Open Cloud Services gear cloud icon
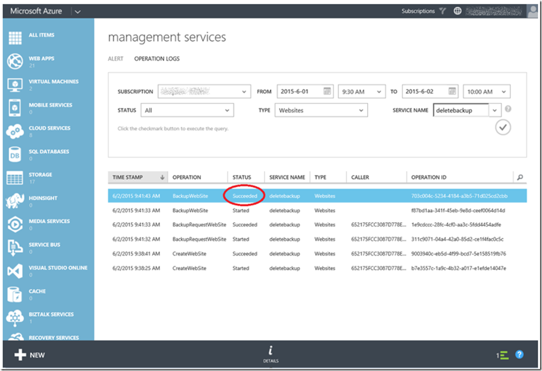The width and height of the screenshot is (542, 371). point(15,132)
